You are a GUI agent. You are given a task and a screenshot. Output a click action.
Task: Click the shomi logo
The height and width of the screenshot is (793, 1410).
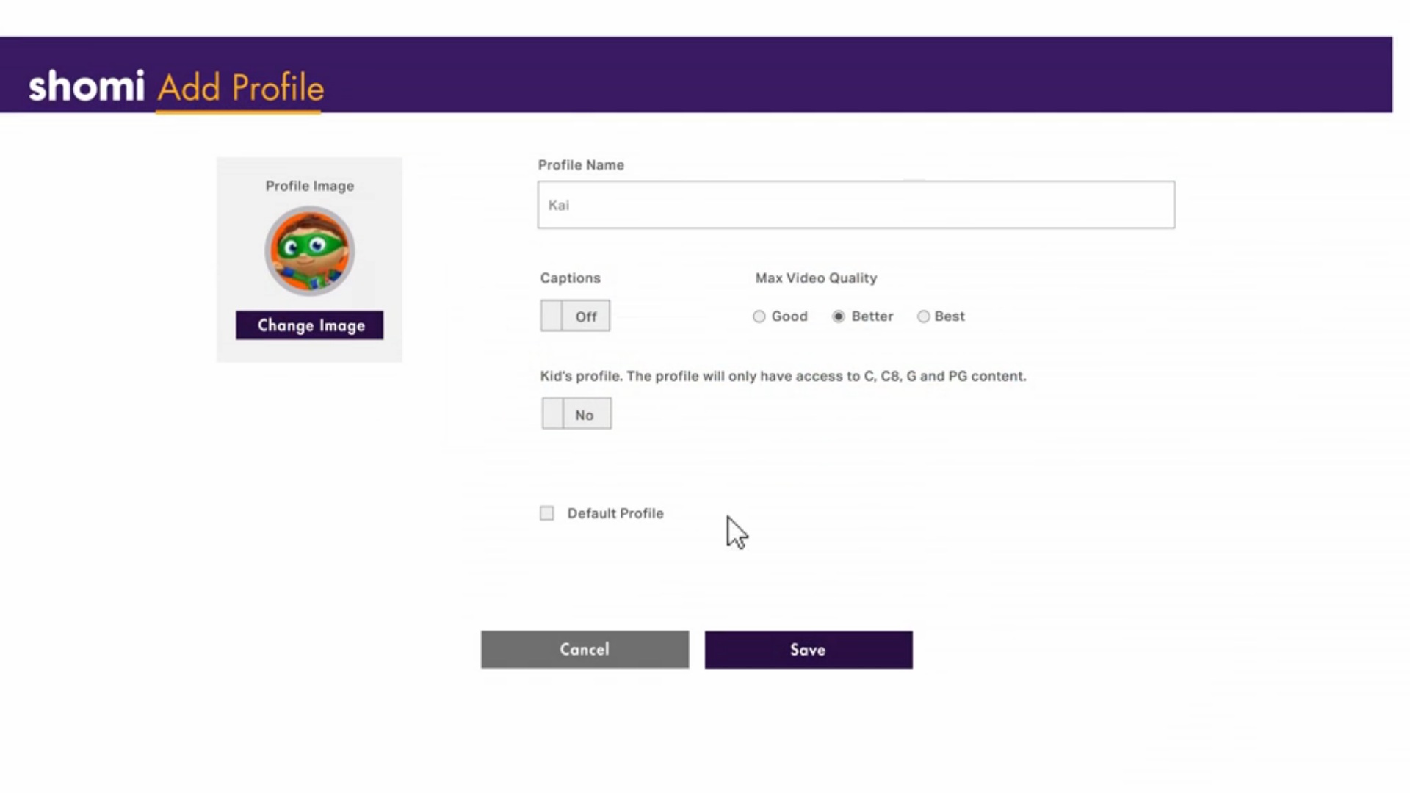point(86,87)
